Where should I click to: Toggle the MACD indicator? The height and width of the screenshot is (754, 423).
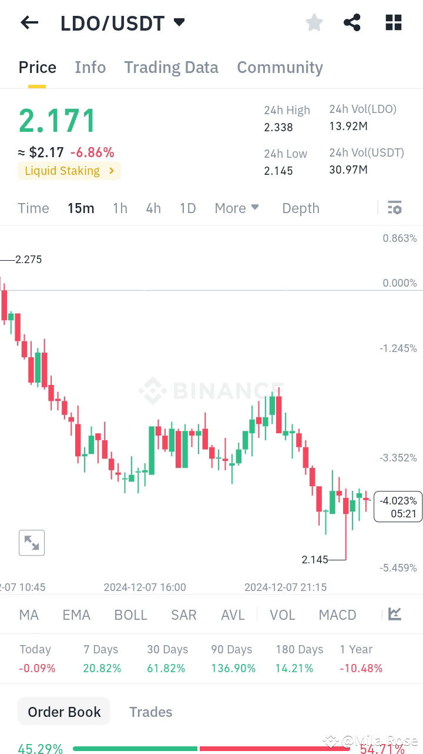tap(337, 615)
